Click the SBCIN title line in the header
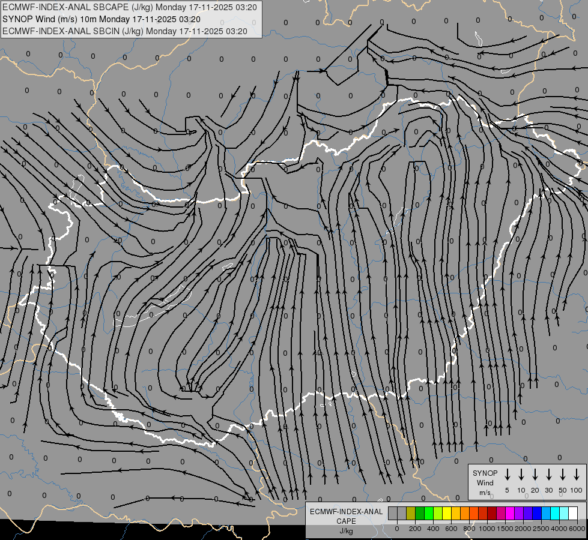 (x=125, y=31)
